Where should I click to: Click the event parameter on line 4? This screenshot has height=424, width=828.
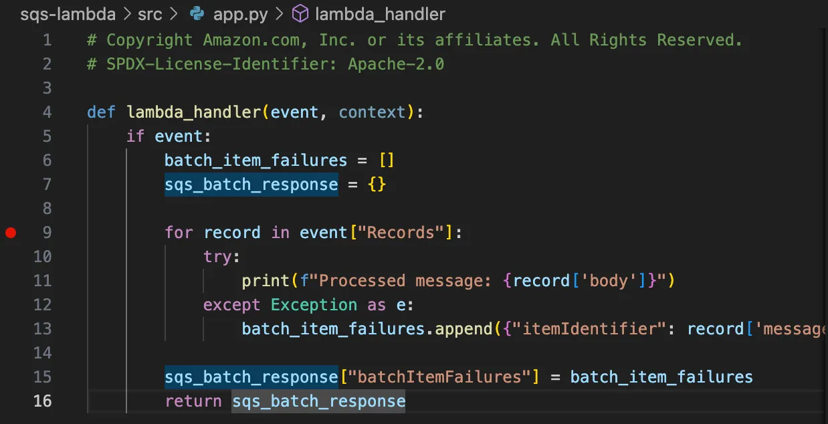point(295,112)
